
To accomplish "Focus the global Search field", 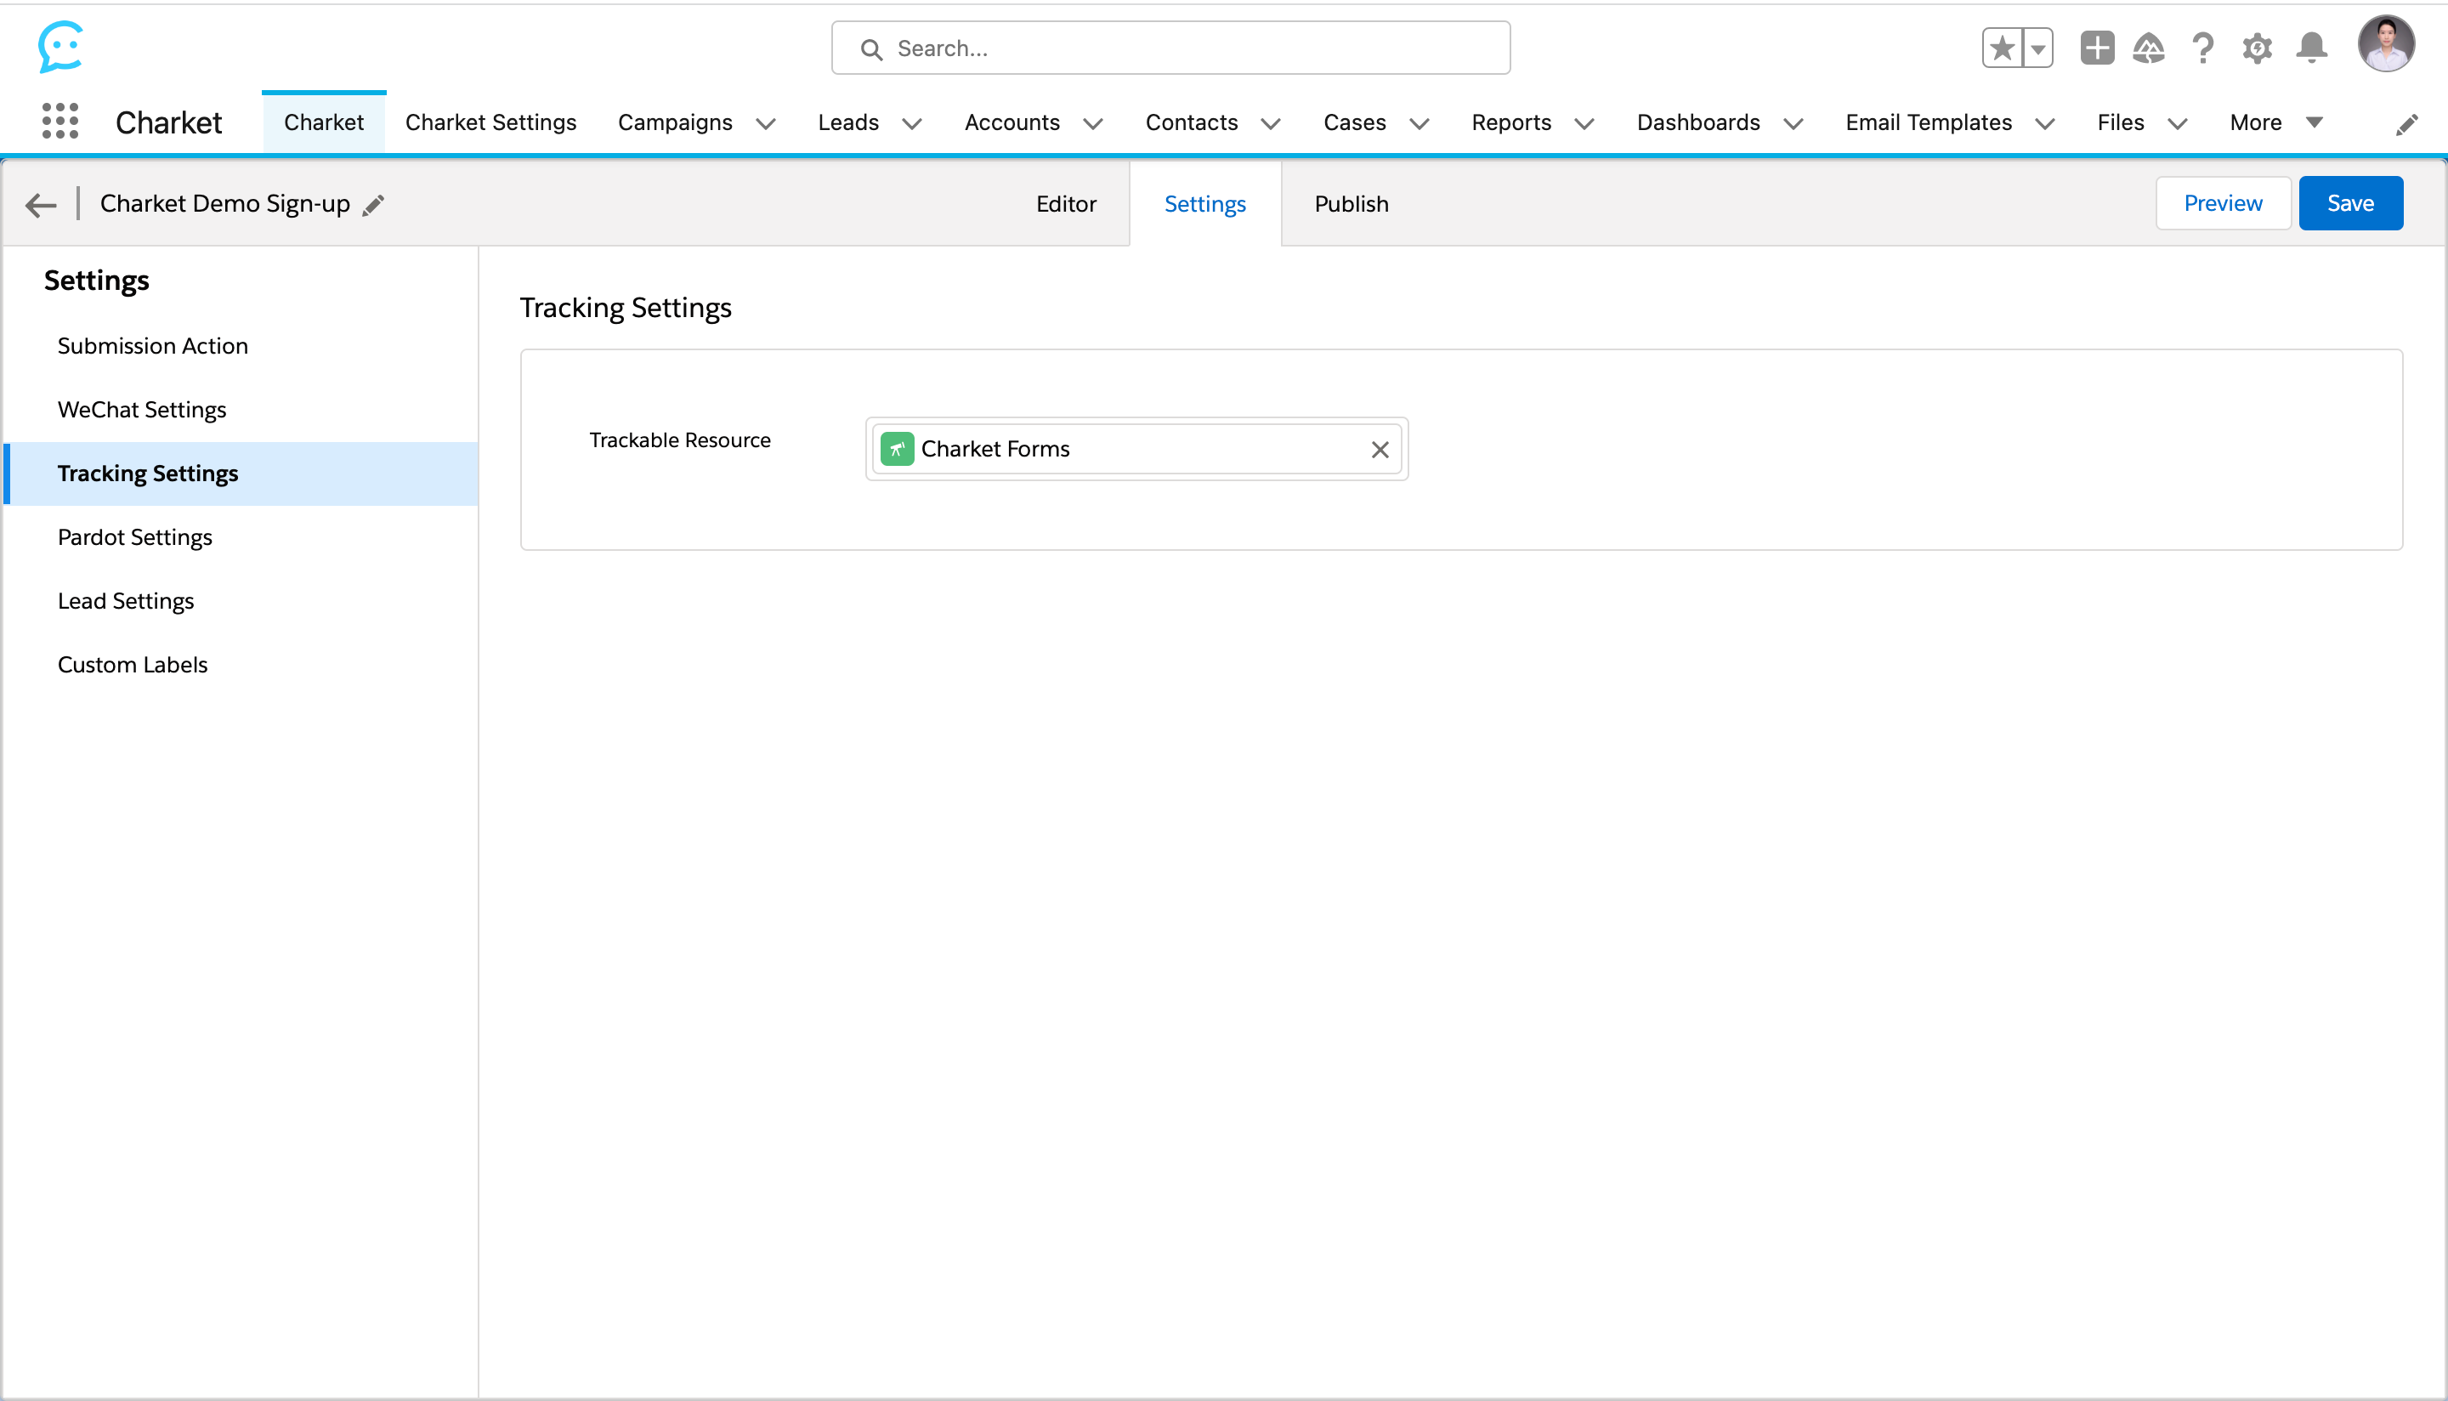I will tap(1170, 48).
